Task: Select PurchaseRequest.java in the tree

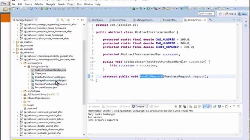Action: [x=46, y=87]
